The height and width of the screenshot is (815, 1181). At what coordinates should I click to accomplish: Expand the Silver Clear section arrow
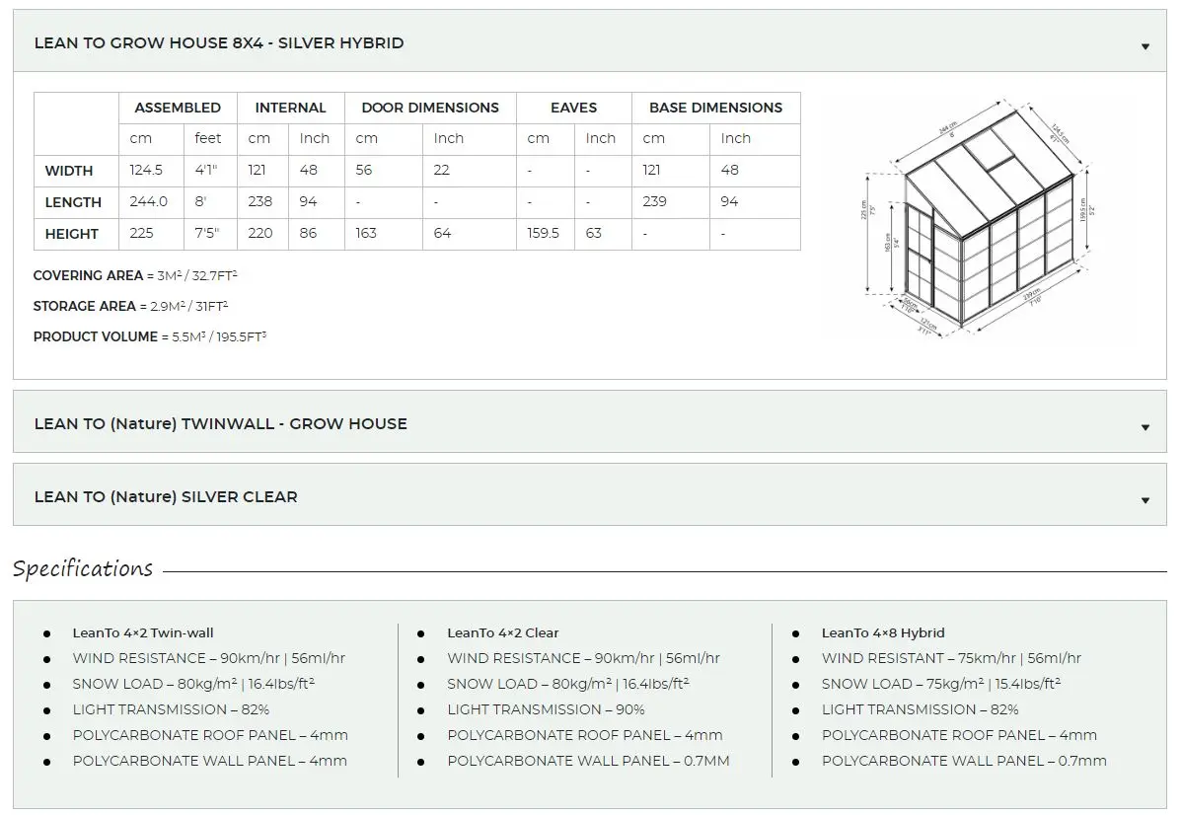point(1144,500)
